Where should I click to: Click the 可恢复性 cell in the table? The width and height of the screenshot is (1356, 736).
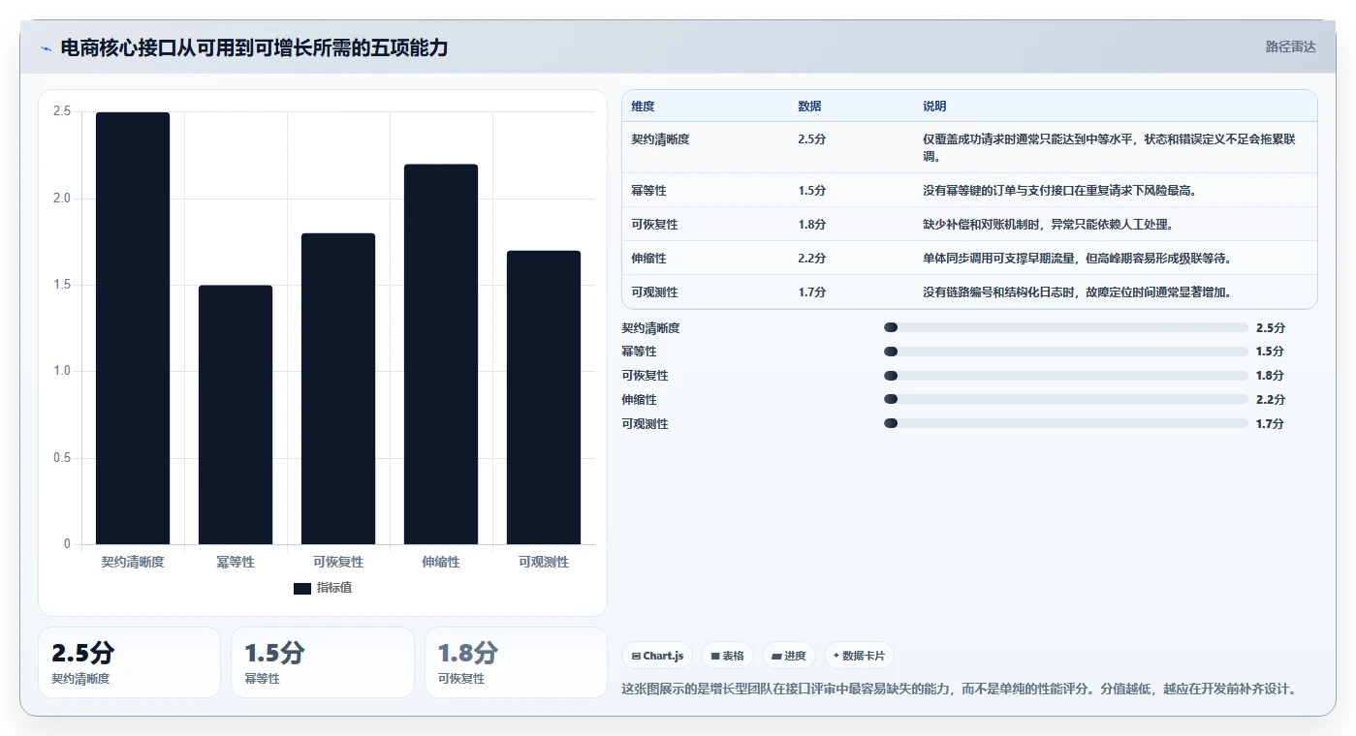pyautogui.click(x=654, y=225)
